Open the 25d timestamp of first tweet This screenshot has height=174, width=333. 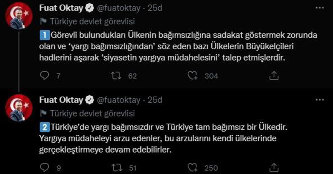coord(155,8)
